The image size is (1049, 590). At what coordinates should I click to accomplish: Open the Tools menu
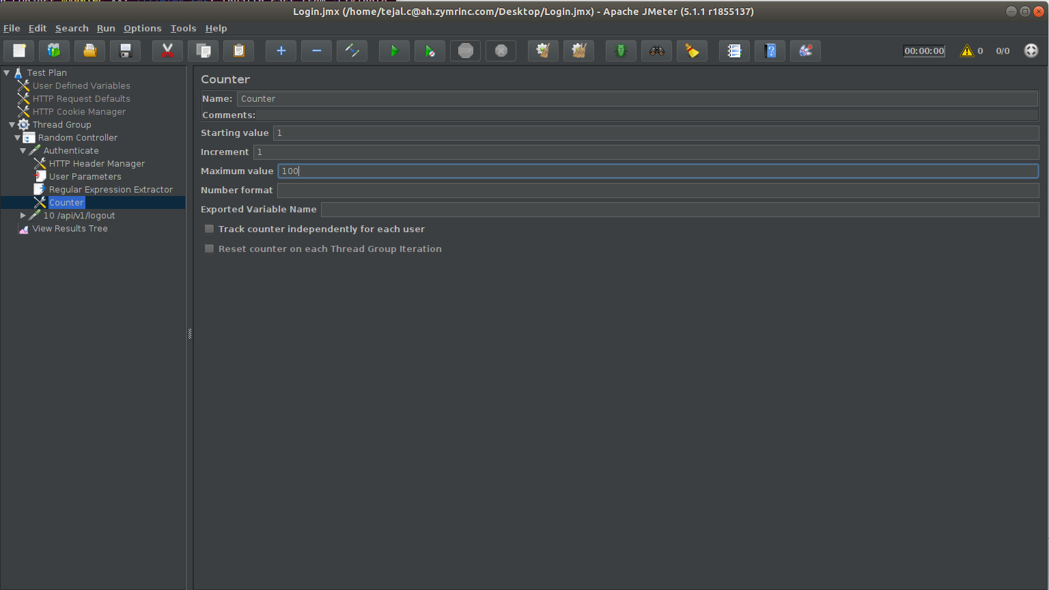183,28
